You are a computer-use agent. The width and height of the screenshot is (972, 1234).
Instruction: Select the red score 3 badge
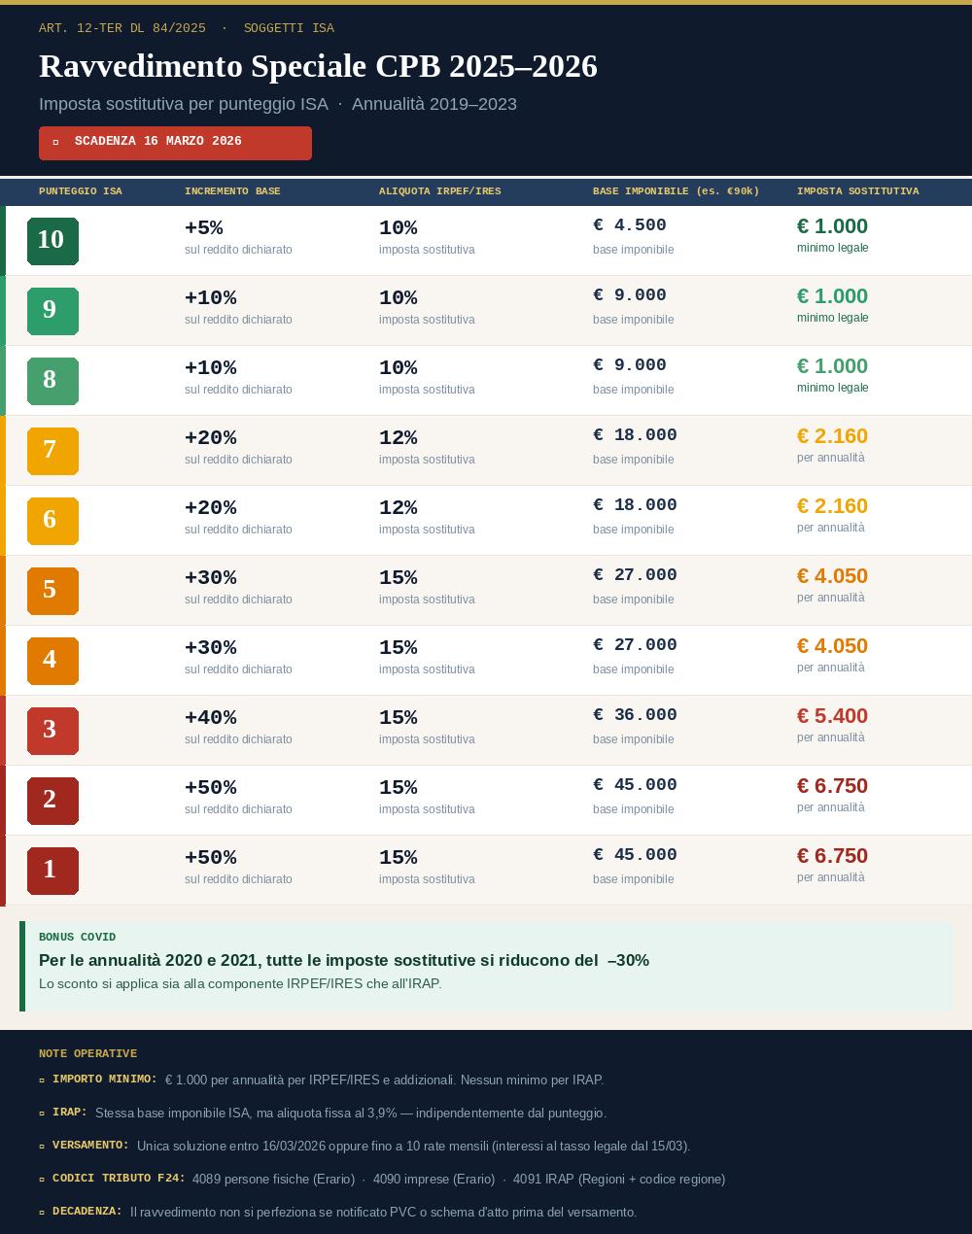point(52,731)
